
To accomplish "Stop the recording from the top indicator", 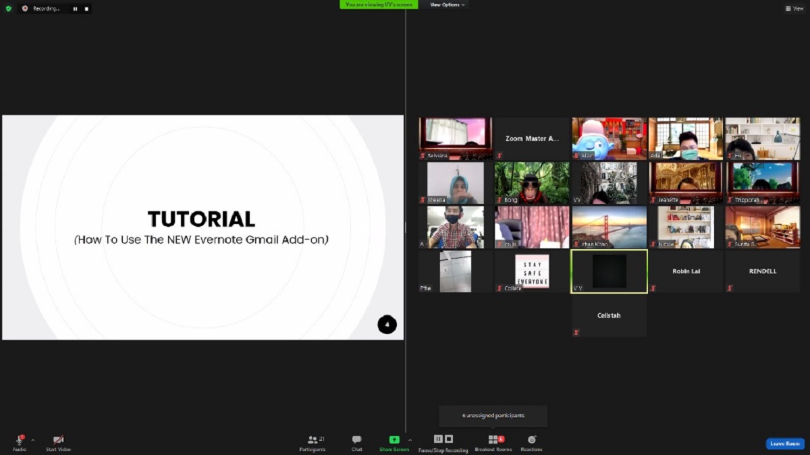I will click(86, 9).
